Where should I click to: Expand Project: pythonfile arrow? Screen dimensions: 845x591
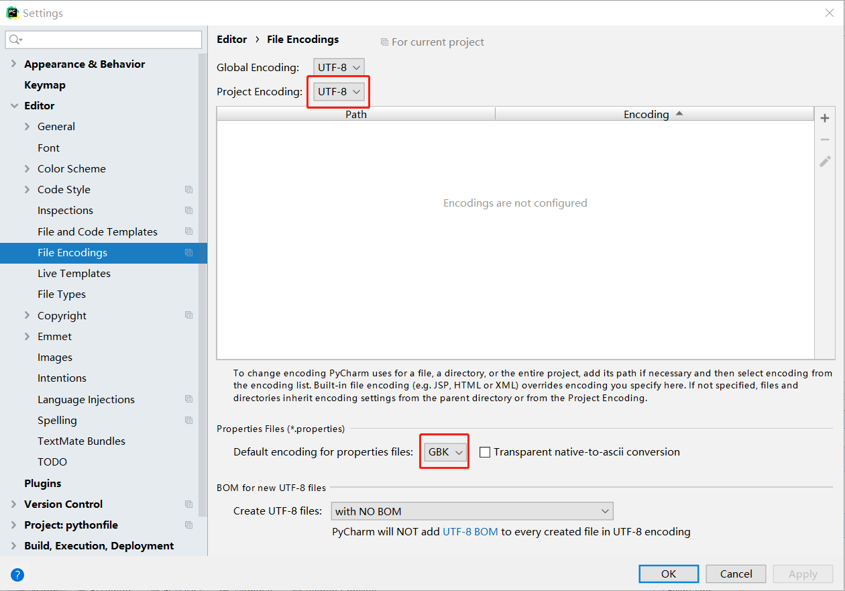point(14,525)
